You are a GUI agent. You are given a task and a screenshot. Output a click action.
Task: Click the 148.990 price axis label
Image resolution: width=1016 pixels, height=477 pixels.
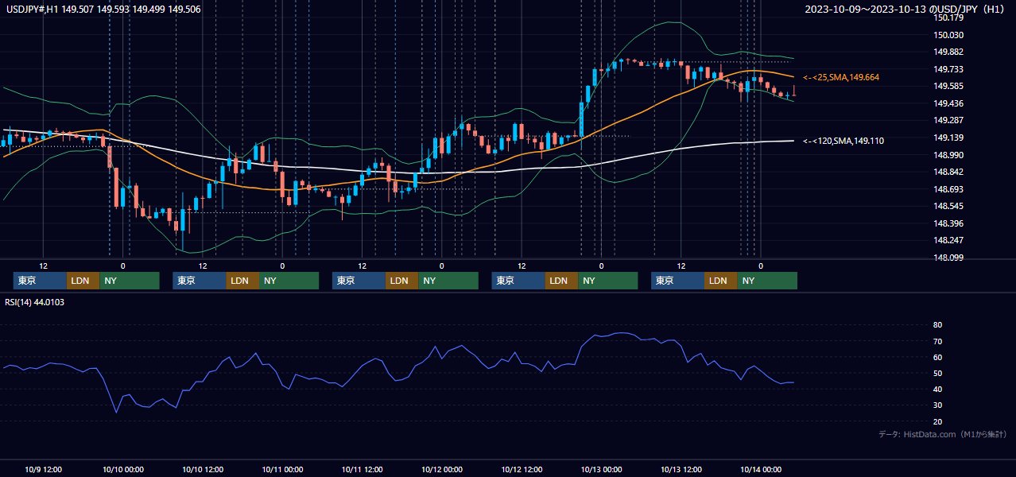948,154
